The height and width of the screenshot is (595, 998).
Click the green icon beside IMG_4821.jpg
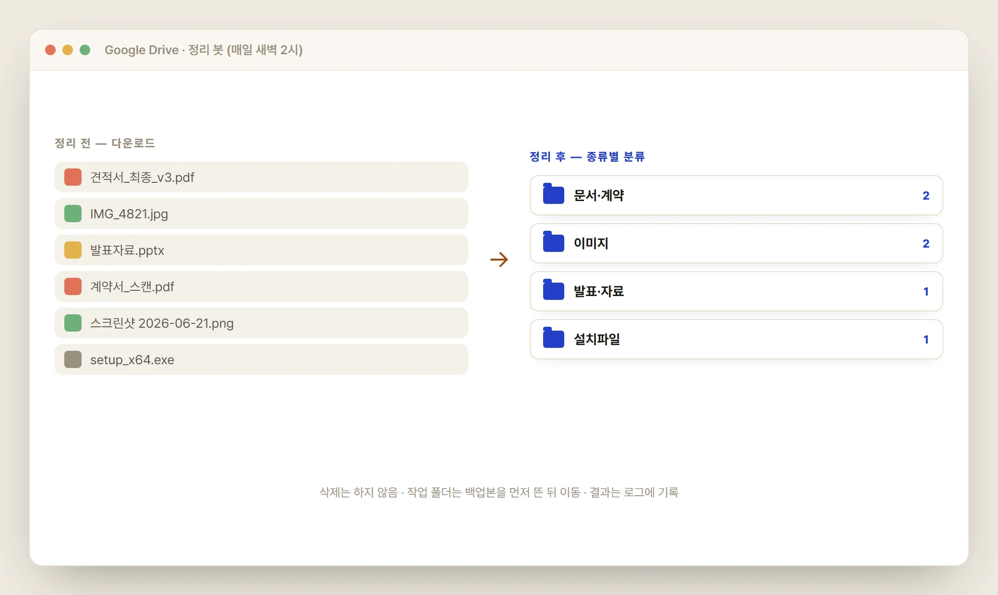point(73,214)
